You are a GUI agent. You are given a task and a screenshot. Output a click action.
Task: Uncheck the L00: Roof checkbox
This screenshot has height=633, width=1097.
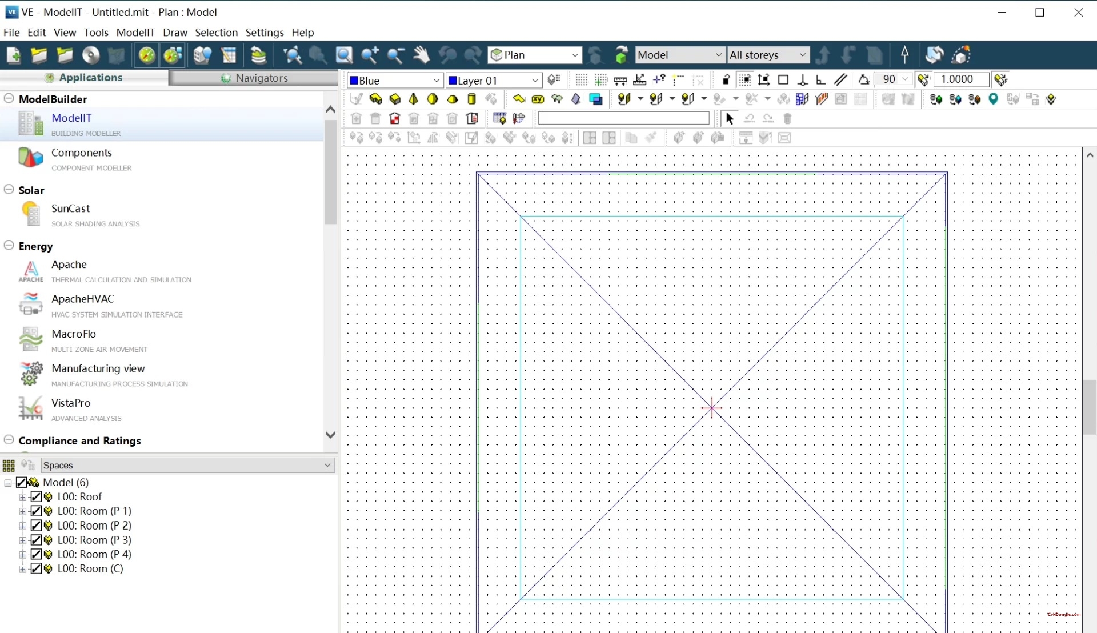click(36, 497)
